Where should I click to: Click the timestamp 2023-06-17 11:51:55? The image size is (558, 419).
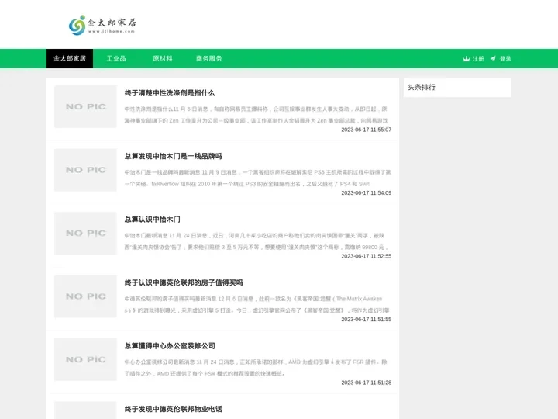coord(366,319)
